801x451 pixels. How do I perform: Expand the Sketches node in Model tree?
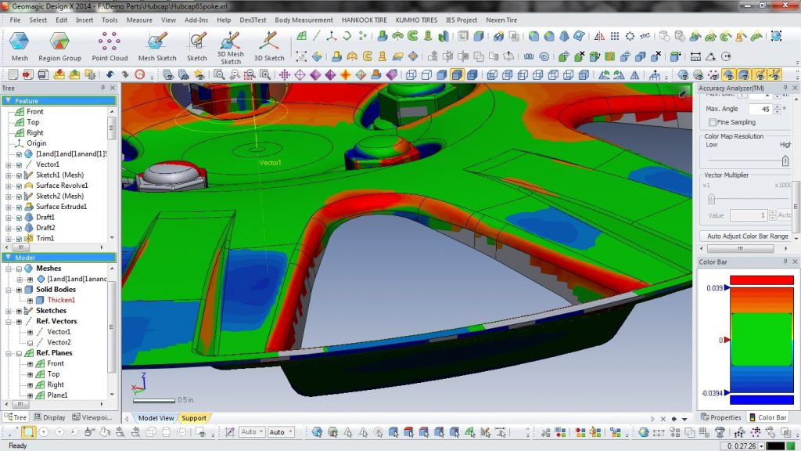click(x=9, y=311)
